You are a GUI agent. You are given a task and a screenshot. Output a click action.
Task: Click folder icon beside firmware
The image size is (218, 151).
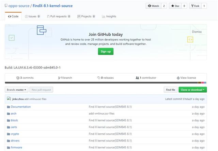pyautogui.click(x=9, y=148)
